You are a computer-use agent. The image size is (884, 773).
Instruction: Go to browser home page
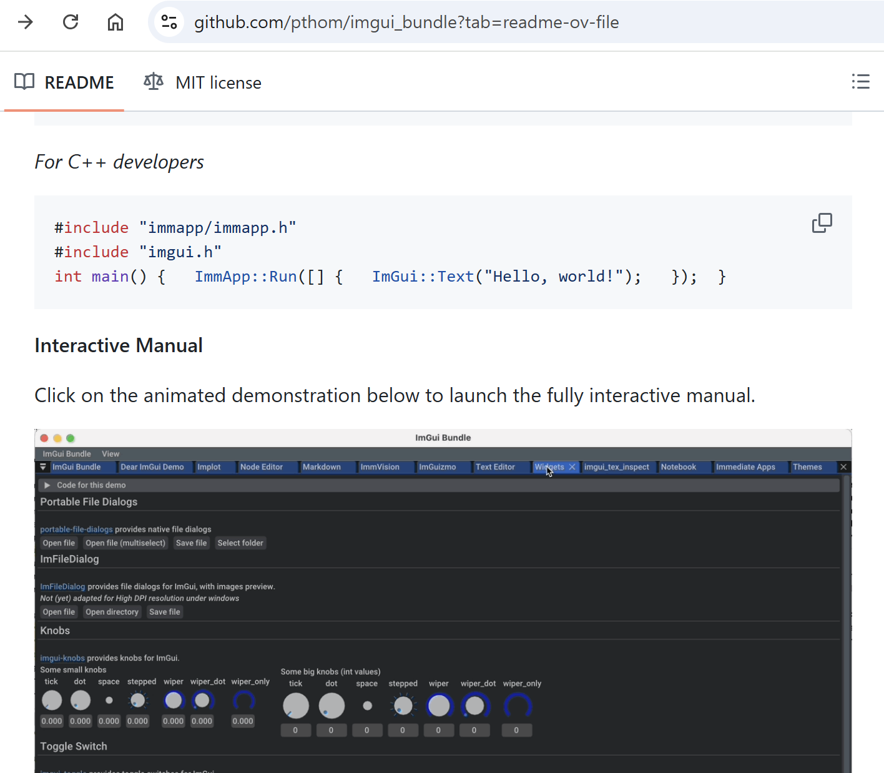coord(115,22)
